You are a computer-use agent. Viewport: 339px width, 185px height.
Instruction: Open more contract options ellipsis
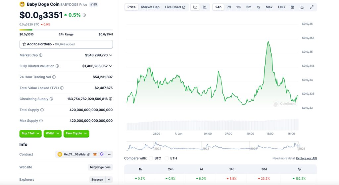coord(109,154)
